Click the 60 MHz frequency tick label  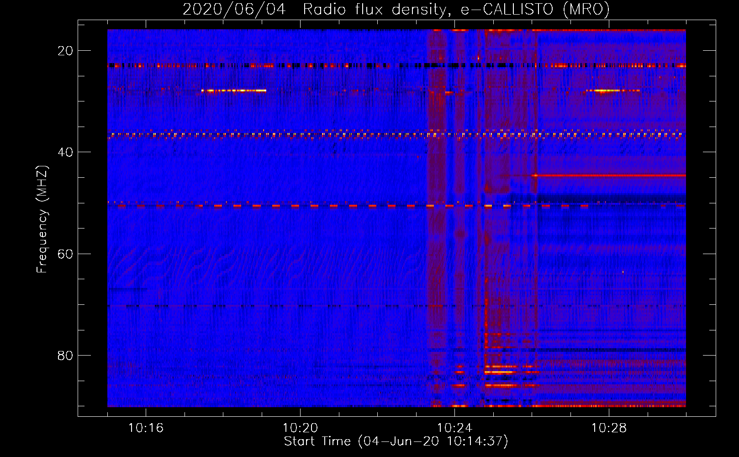pos(65,254)
